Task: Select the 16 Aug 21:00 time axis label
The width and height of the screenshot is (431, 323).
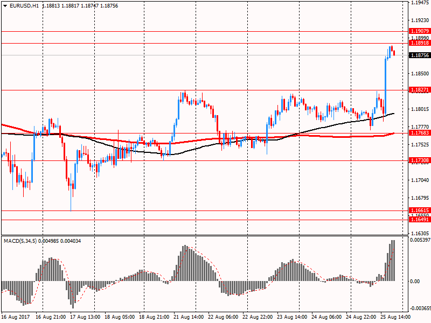Action: 51,317
